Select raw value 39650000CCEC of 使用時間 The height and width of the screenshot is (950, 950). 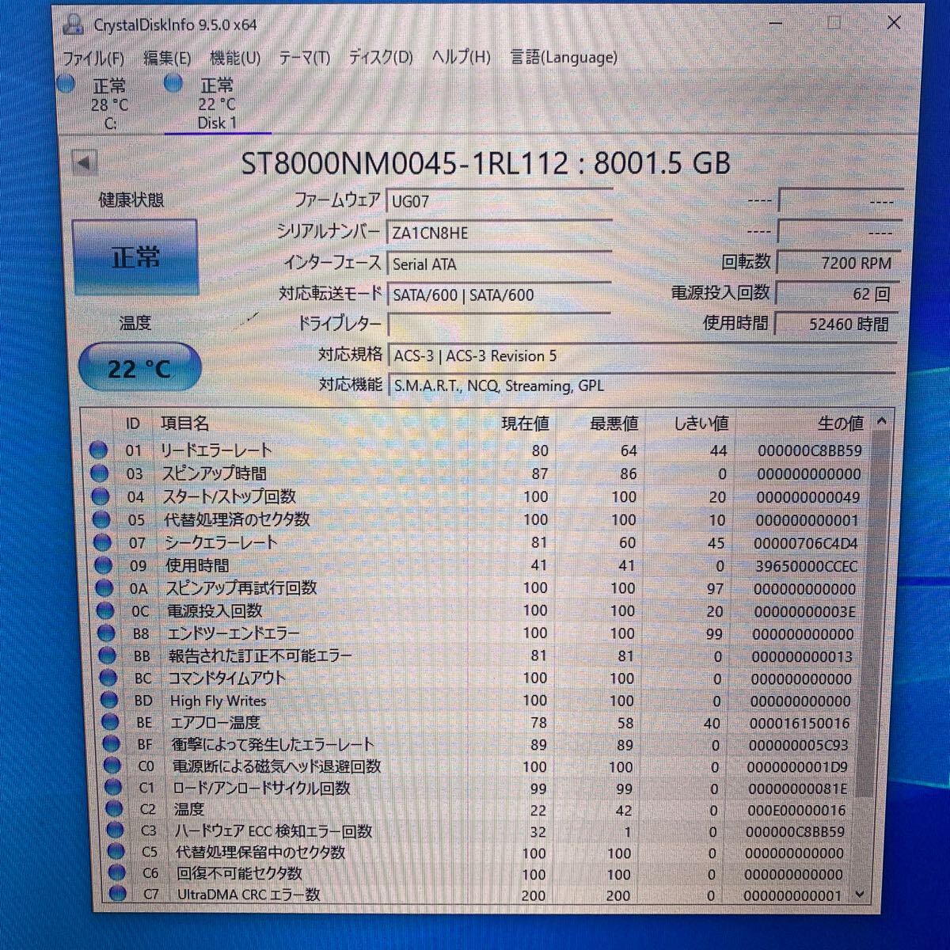click(x=805, y=566)
